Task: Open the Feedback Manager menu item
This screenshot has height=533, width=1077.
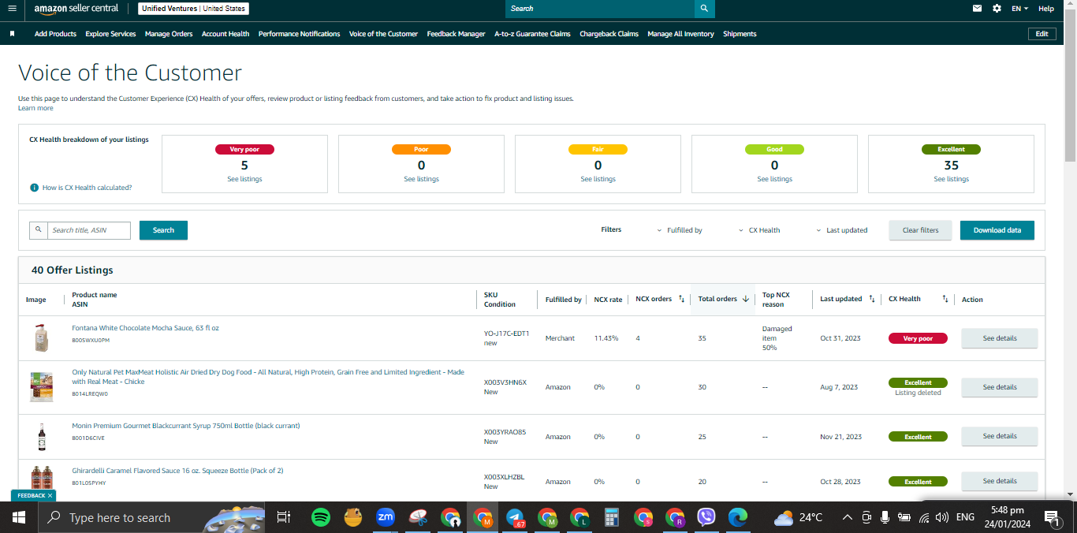Action: (456, 34)
